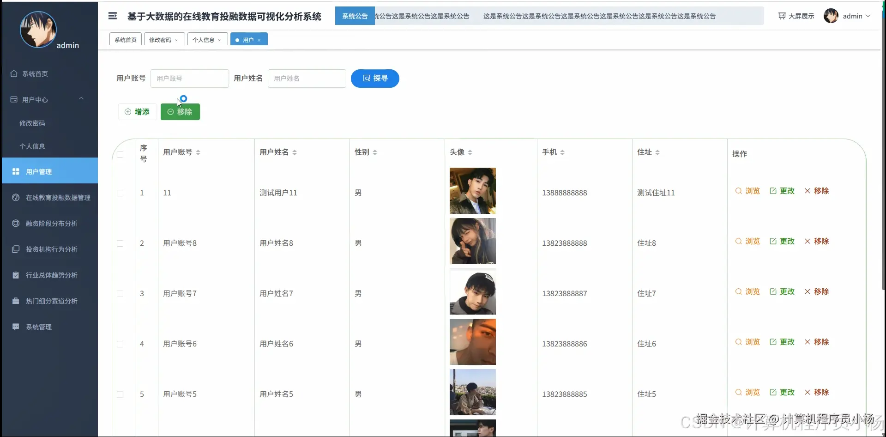Open 融资阶段分布分析 analysis page

tap(50, 223)
